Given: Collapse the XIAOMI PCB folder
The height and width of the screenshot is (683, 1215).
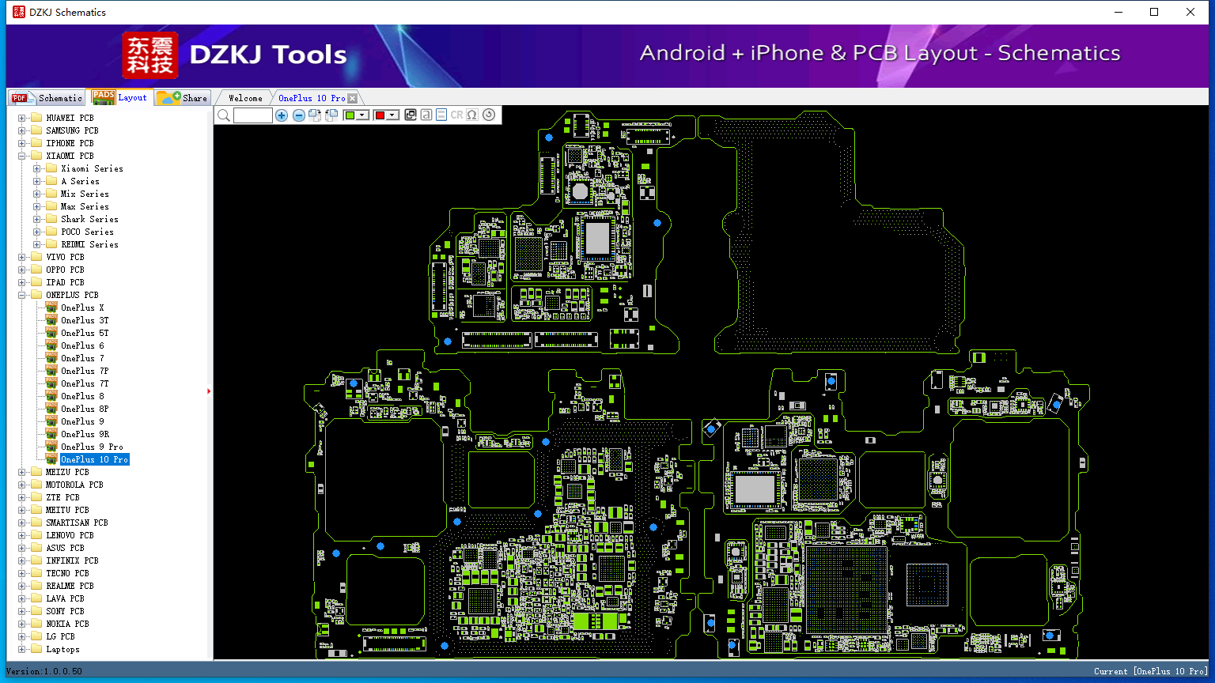Looking at the screenshot, I should [x=22, y=156].
